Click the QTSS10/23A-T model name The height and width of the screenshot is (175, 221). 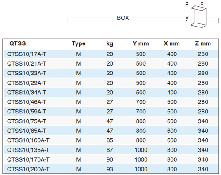click(x=27, y=73)
